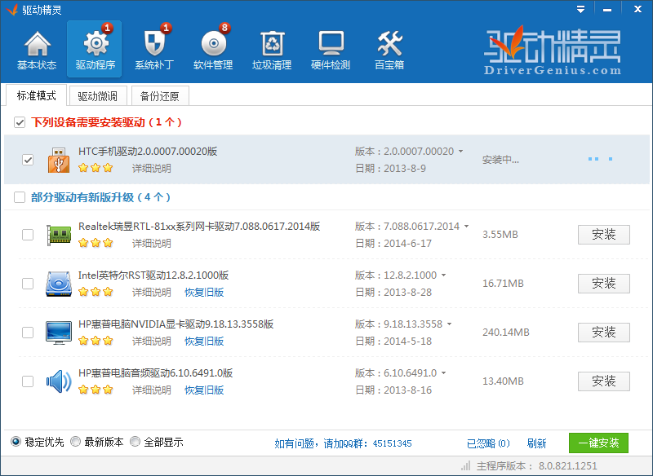Open 详细说明 for NVIDIA driver

tap(152, 342)
